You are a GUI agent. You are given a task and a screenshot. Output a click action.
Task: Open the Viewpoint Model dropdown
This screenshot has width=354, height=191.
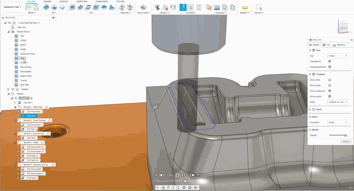click(x=337, y=122)
